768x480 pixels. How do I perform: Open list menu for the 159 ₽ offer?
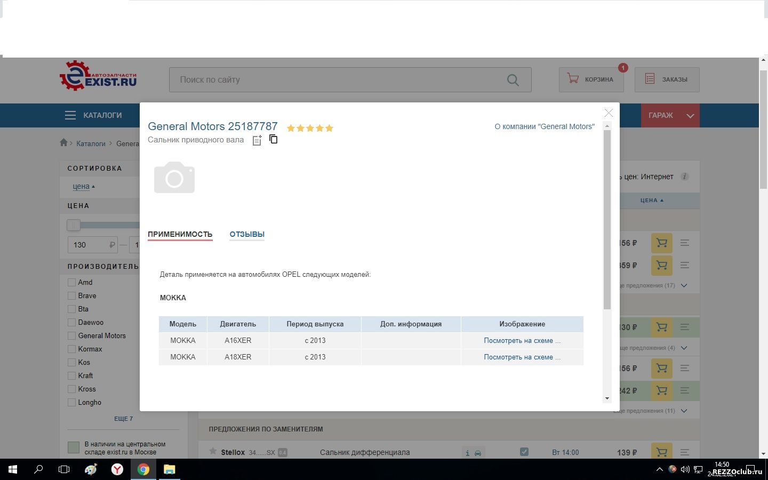click(x=685, y=265)
